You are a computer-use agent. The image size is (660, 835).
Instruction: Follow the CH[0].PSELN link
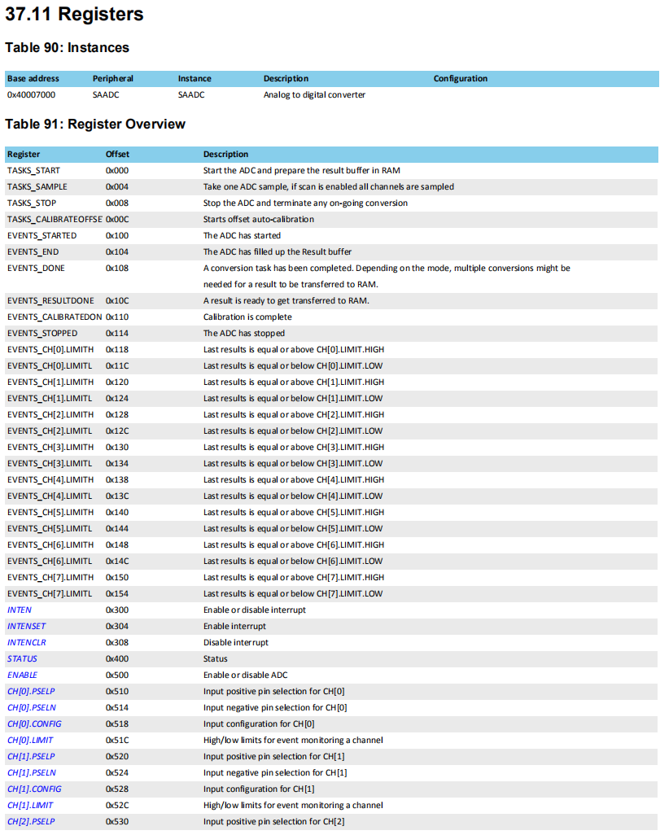tap(32, 708)
